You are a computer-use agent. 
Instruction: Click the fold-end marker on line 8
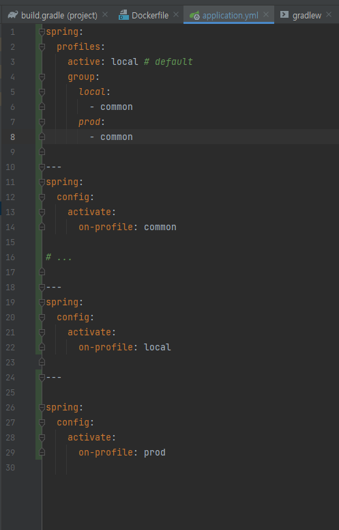[x=42, y=137]
